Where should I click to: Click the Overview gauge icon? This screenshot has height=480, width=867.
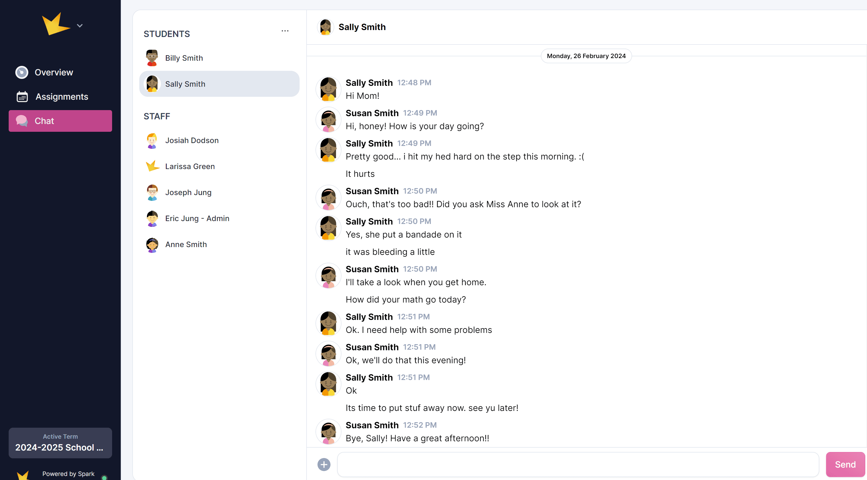pos(22,72)
